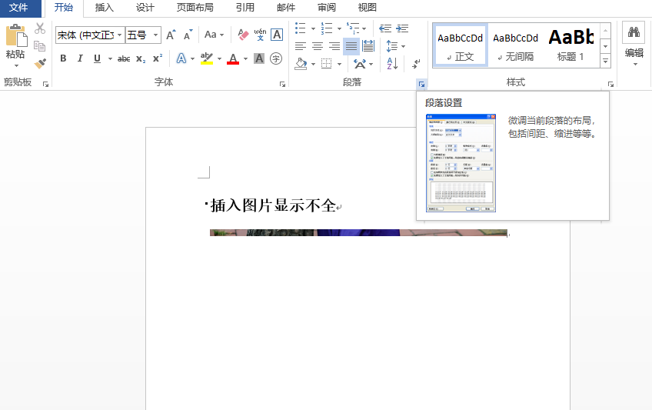Switch to the 页面布局 tab
652x410 pixels.
pyautogui.click(x=195, y=8)
